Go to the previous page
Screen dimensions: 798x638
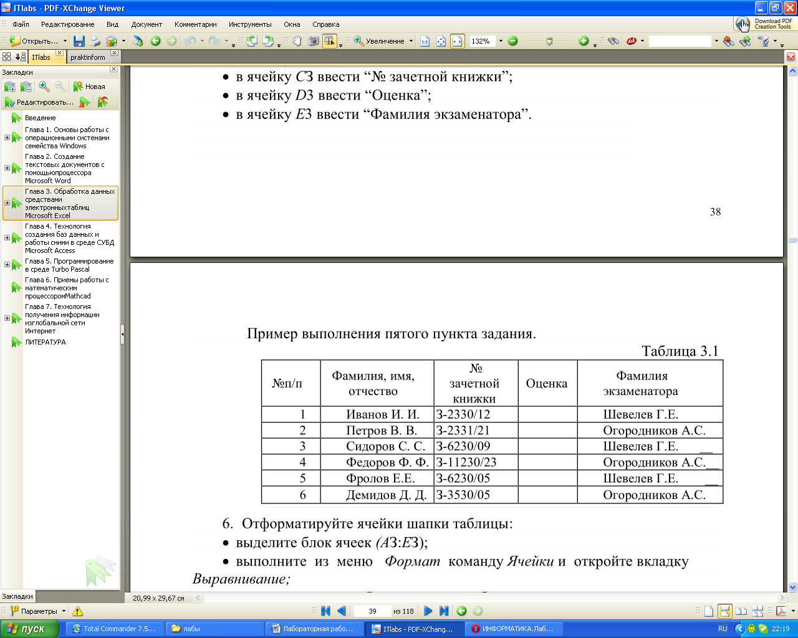pos(341,611)
